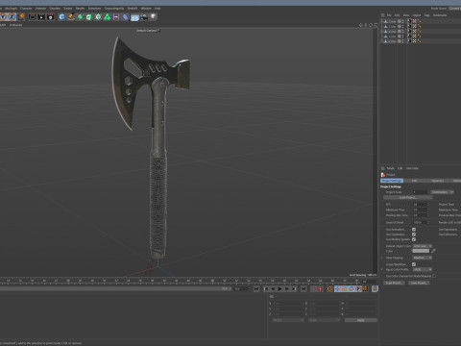Click Apply in Coordinate Manager
The image size is (461, 346).
point(360,320)
